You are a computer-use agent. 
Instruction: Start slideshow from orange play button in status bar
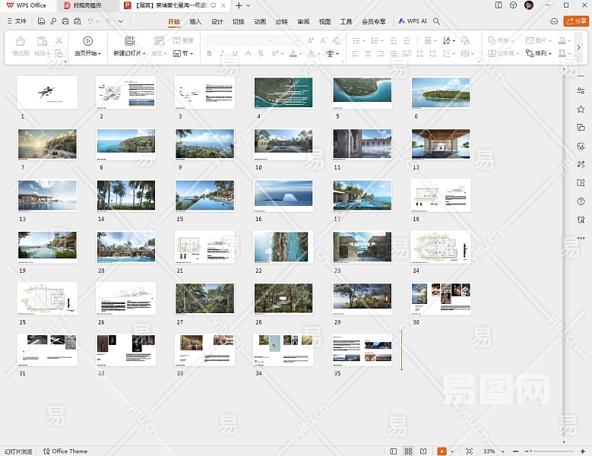pos(442,451)
